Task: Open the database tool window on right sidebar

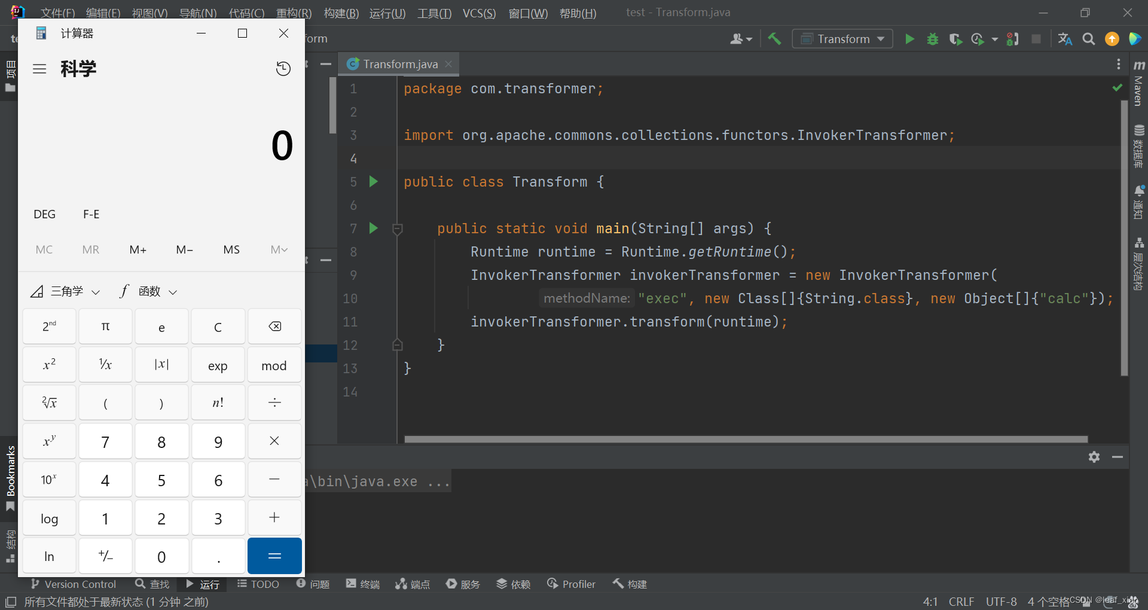Action: click(1139, 147)
